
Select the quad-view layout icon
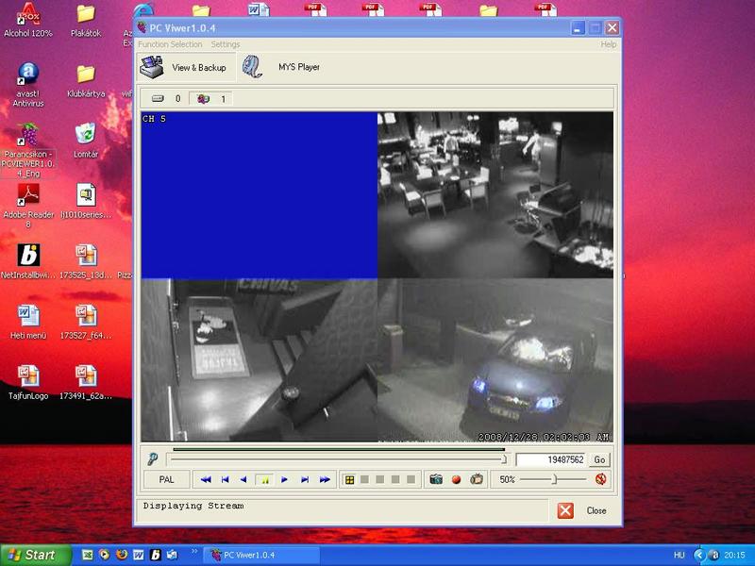coord(349,479)
